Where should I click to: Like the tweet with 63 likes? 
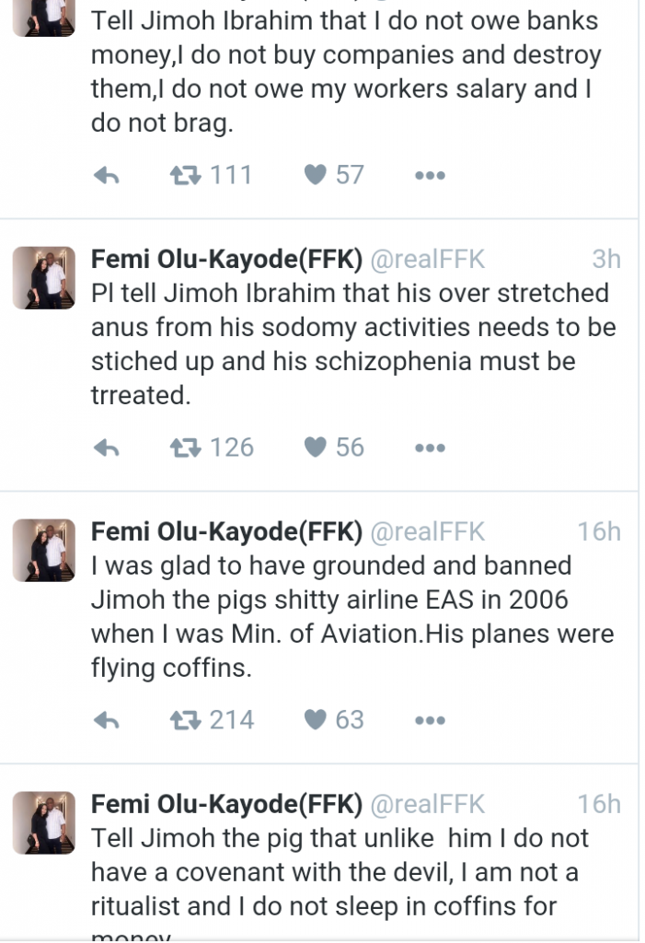point(316,720)
